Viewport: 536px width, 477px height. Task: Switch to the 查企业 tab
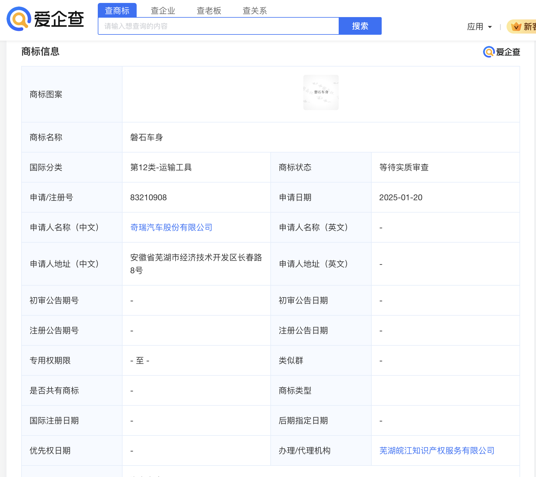[x=163, y=11]
